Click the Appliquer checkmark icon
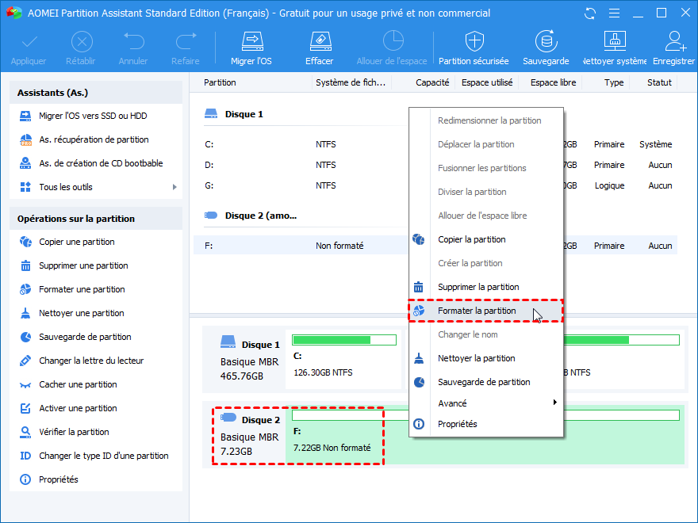 29,42
